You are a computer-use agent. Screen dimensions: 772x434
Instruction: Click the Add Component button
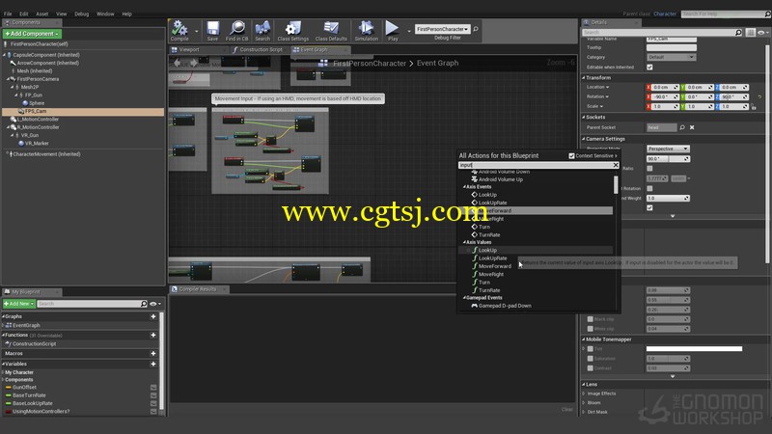(32, 34)
